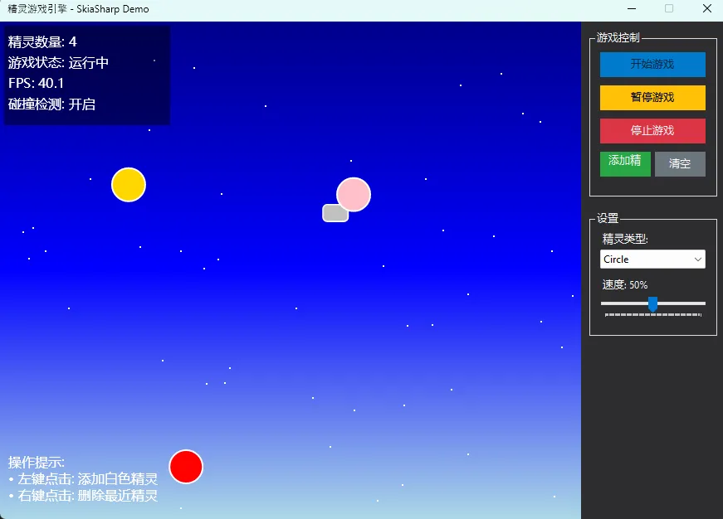
Task: Click the tick marks below the speed slider
Action: point(652,315)
